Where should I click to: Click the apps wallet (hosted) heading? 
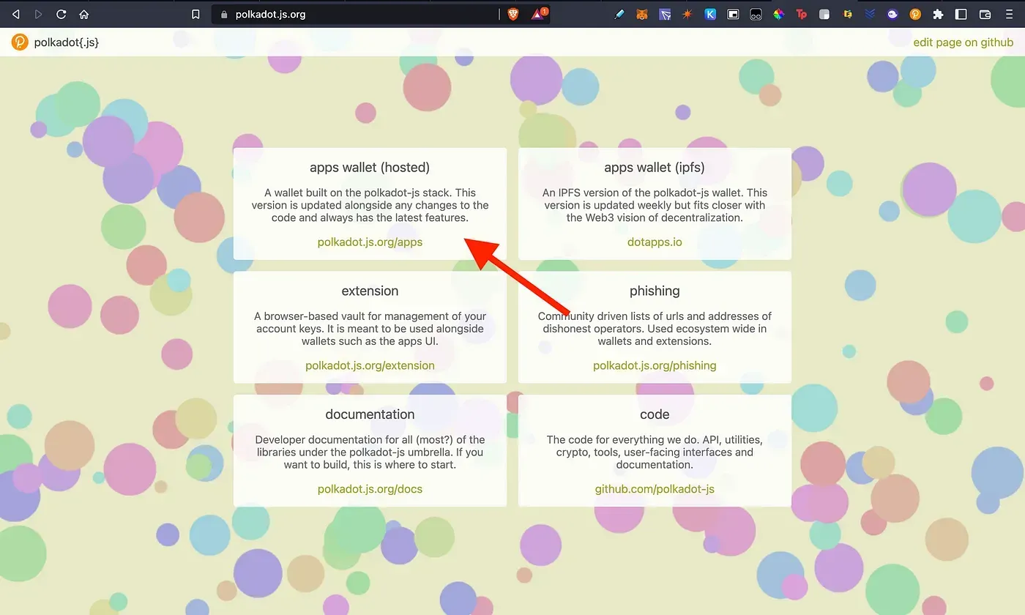[x=370, y=168]
